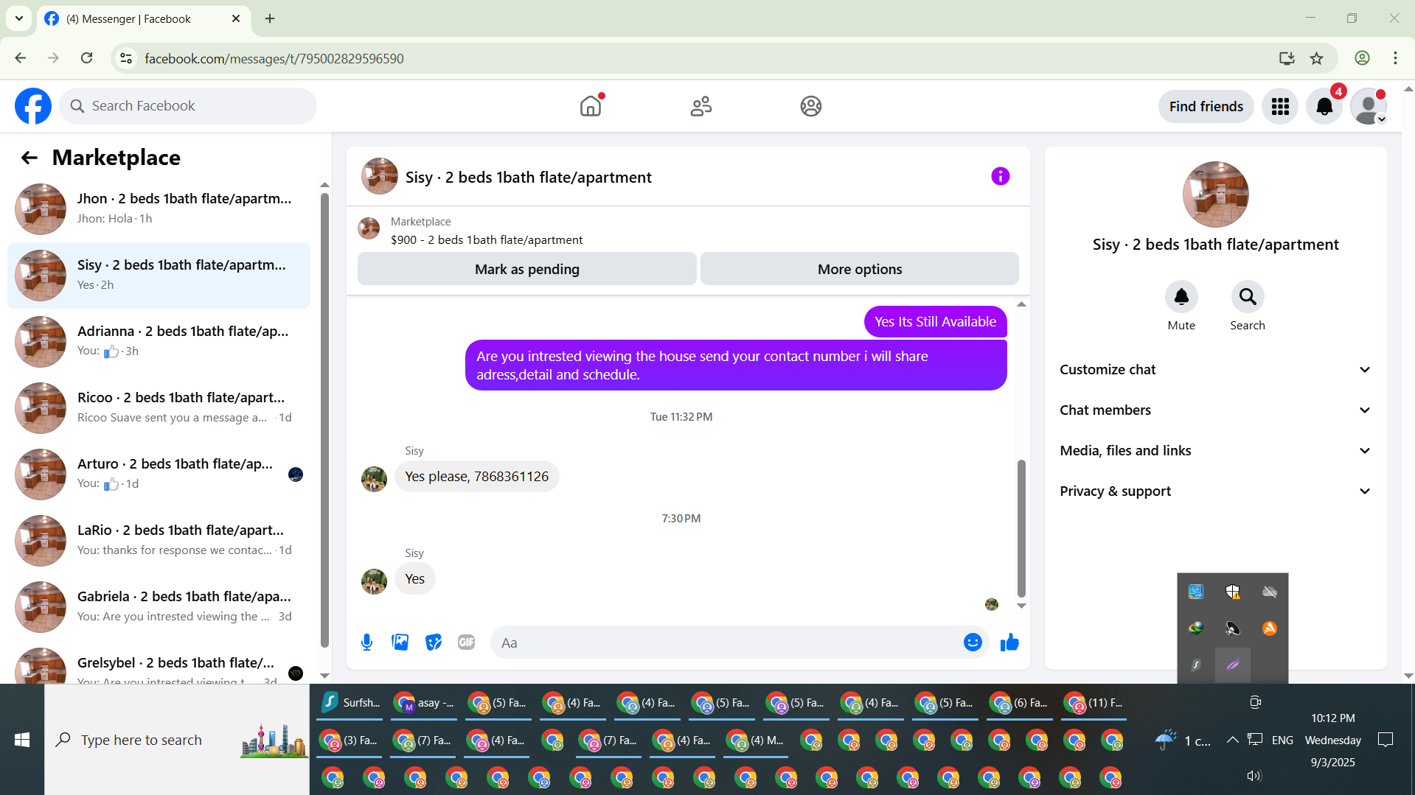Open the Facebook menu grid icon

[x=1280, y=106]
